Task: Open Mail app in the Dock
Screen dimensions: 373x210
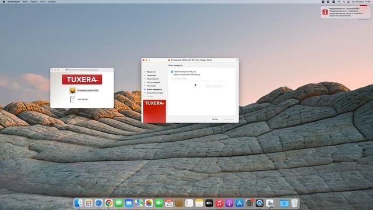Action: tap(129, 203)
